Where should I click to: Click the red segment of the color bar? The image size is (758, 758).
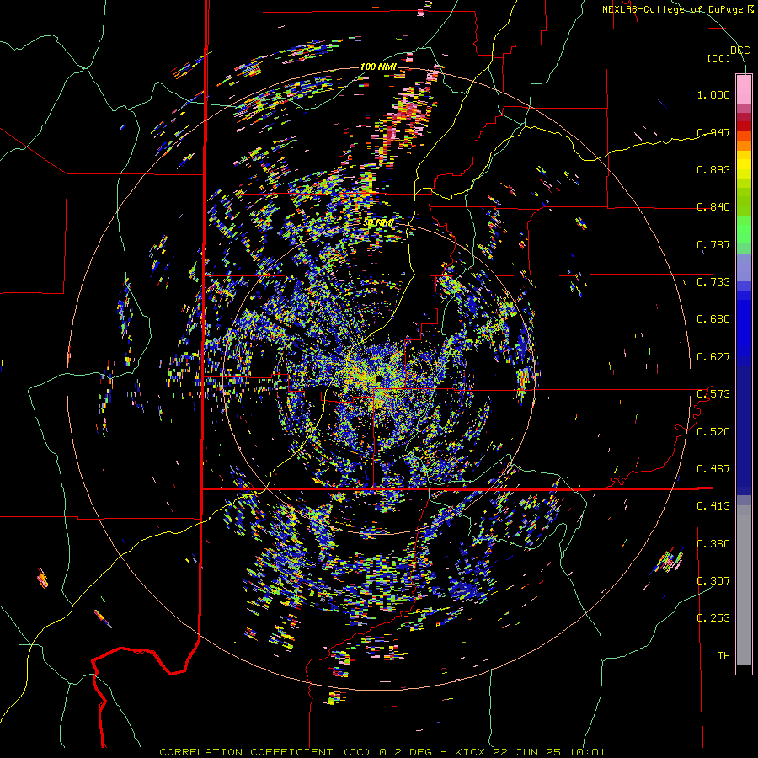point(744,125)
